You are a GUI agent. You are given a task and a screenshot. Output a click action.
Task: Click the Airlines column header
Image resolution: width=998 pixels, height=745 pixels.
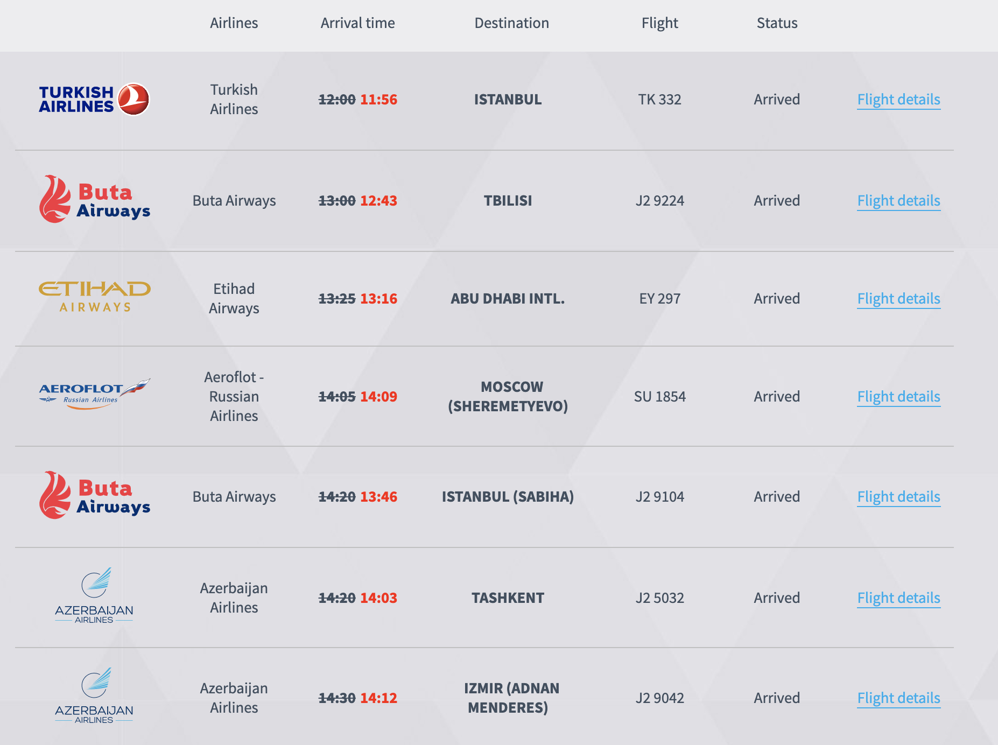(x=234, y=23)
